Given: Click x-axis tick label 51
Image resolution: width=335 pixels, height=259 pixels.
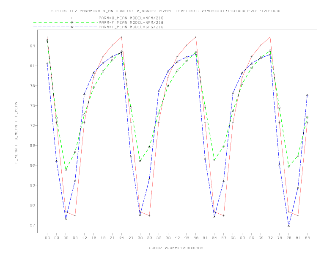Looking at the screenshot, I should pos(205,238).
